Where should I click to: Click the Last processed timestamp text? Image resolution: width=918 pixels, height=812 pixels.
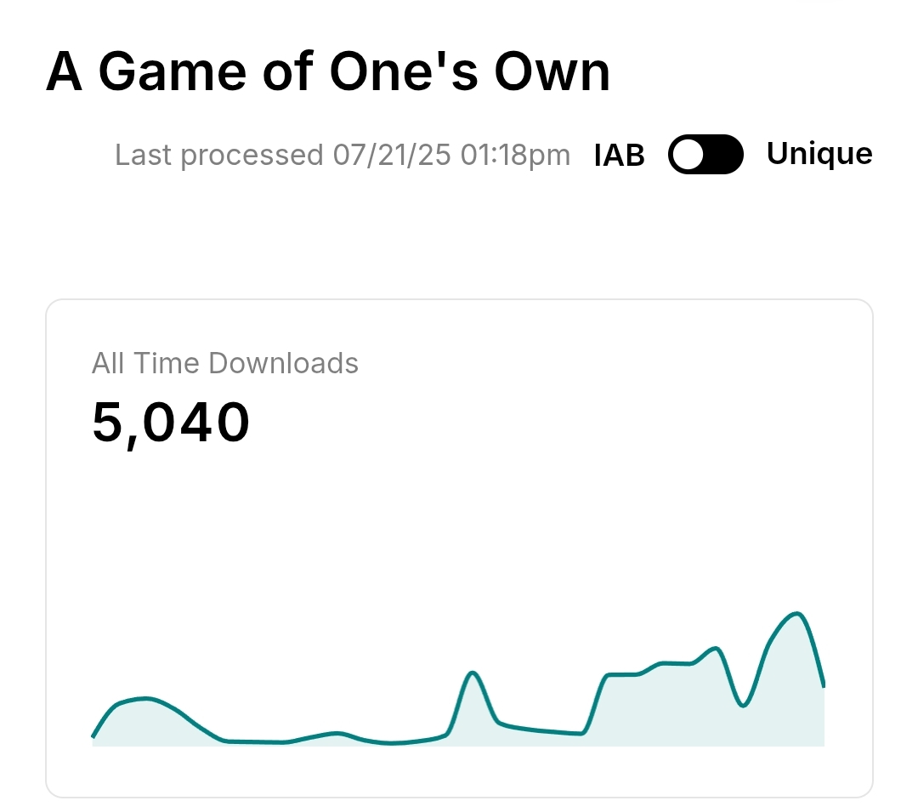(343, 156)
